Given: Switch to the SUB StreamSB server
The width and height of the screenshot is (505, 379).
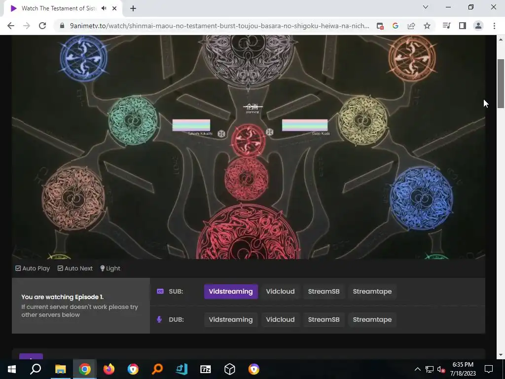Looking at the screenshot, I should pos(324,291).
